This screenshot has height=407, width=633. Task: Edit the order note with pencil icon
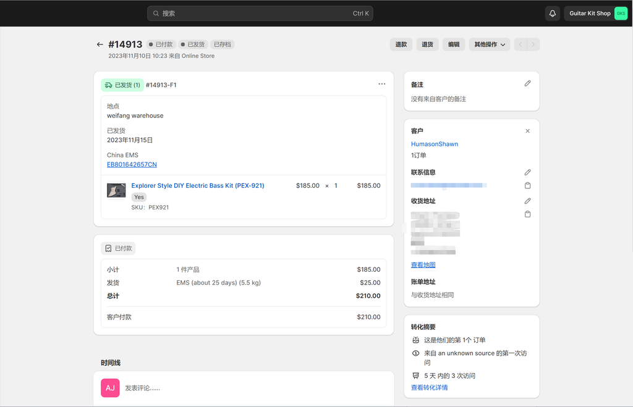point(527,83)
